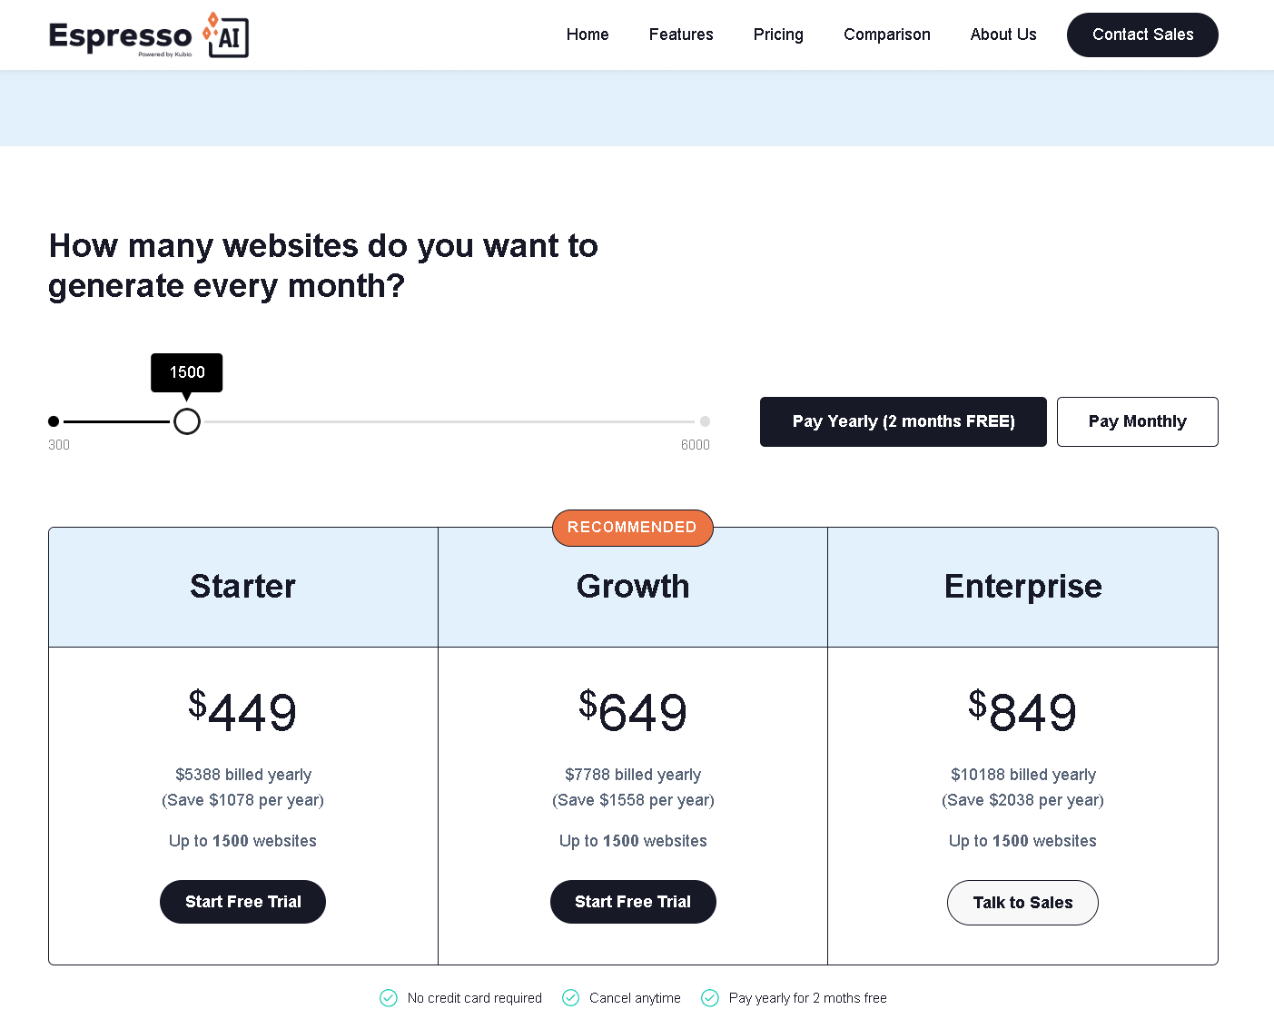Screen dimensions: 1274x1029
Task: Select Pay Yearly billing option
Action: pyautogui.click(x=903, y=421)
